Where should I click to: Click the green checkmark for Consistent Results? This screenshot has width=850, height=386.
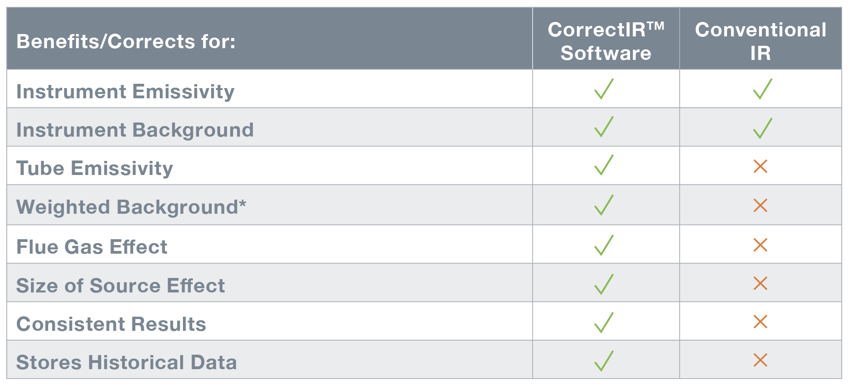[x=604, y=323]
